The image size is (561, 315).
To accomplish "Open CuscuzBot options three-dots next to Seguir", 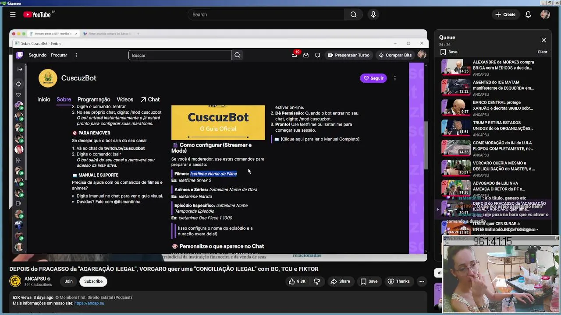I will [395, 78].
